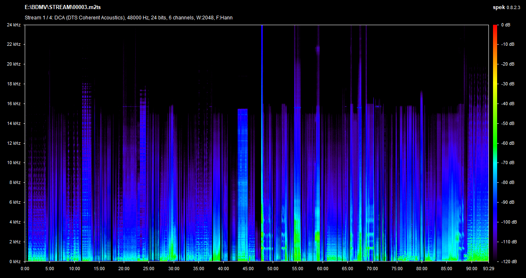The image size is (526, 278).
Task: Click the 93:29 end time marker
Action: pos(488,269)
